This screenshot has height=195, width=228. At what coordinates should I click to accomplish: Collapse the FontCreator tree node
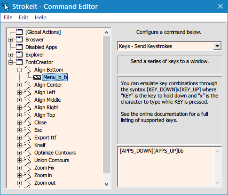tap(10, 62)
